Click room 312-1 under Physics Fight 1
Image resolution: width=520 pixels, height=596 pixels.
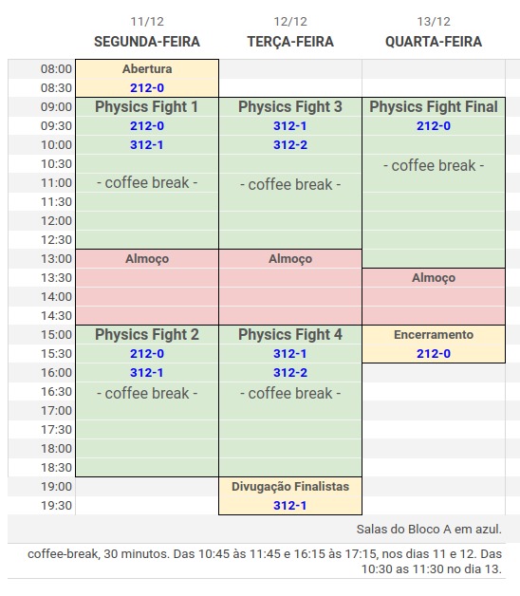tap(147, 145)
